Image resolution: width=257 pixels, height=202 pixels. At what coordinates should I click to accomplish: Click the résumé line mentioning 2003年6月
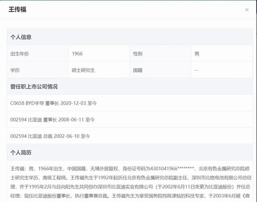pos(130,196)
